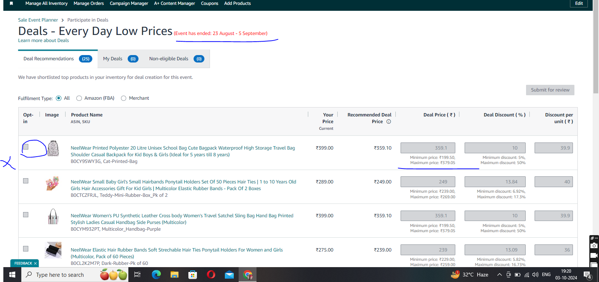
Task: Open Task View on the taskbar
Action: [x=137, y=275]
